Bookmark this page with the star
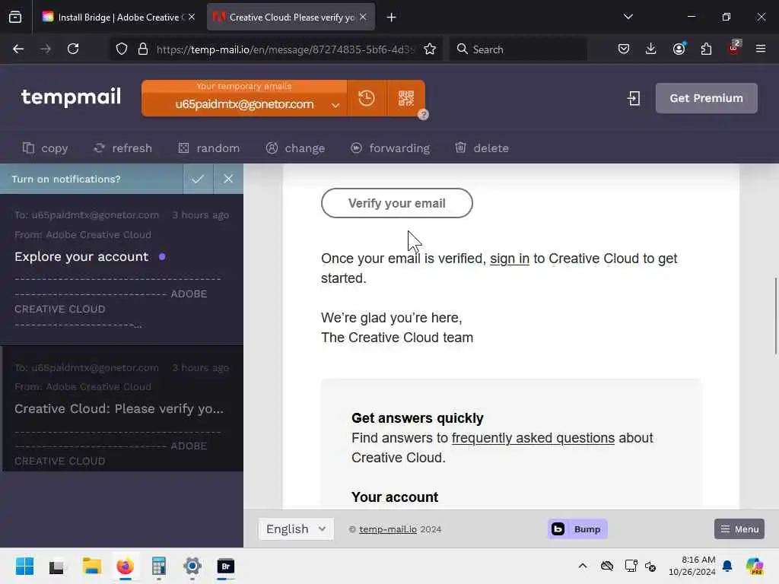 430,49
